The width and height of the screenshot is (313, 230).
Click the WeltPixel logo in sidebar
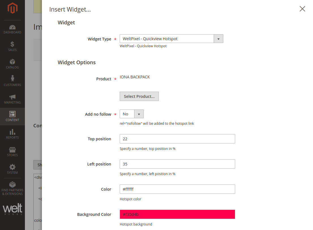tap(12, 210)
